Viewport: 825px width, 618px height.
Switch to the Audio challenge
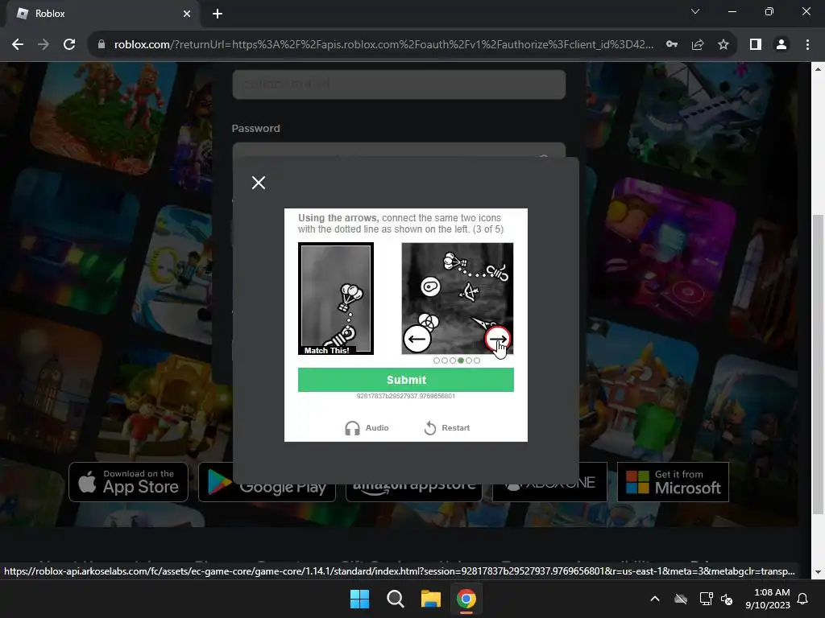[x=367, y=428]
